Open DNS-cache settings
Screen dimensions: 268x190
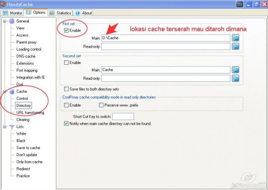[26, 56]
